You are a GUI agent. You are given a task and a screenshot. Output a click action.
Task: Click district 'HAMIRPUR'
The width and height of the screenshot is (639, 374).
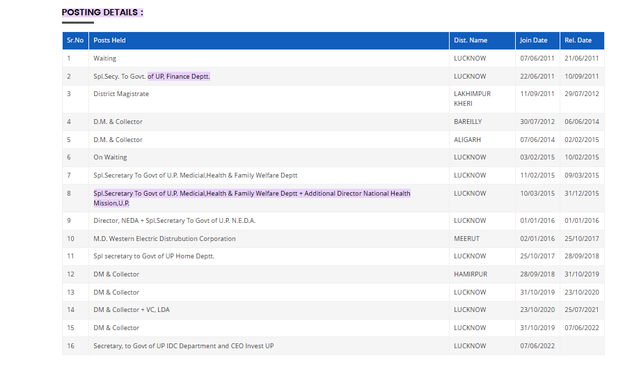(471, 274)
